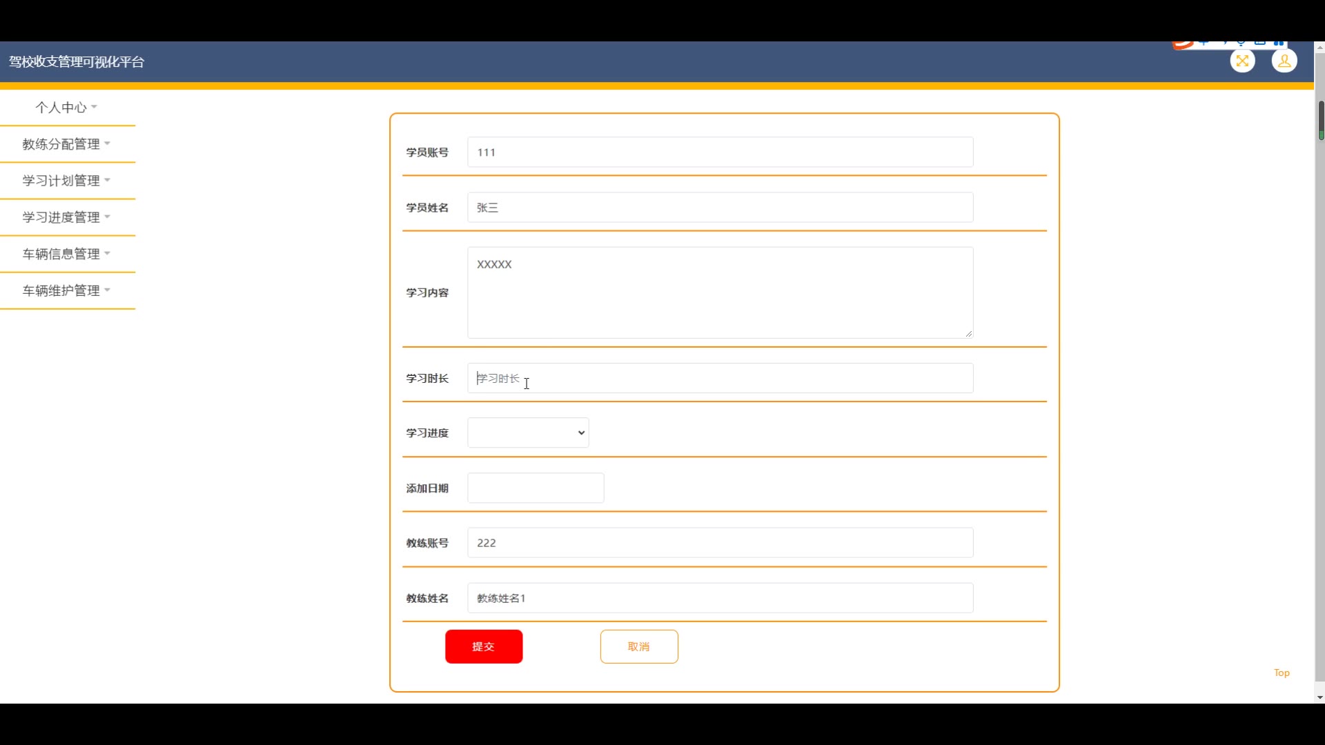Click the 学习内容 text area

720,292
